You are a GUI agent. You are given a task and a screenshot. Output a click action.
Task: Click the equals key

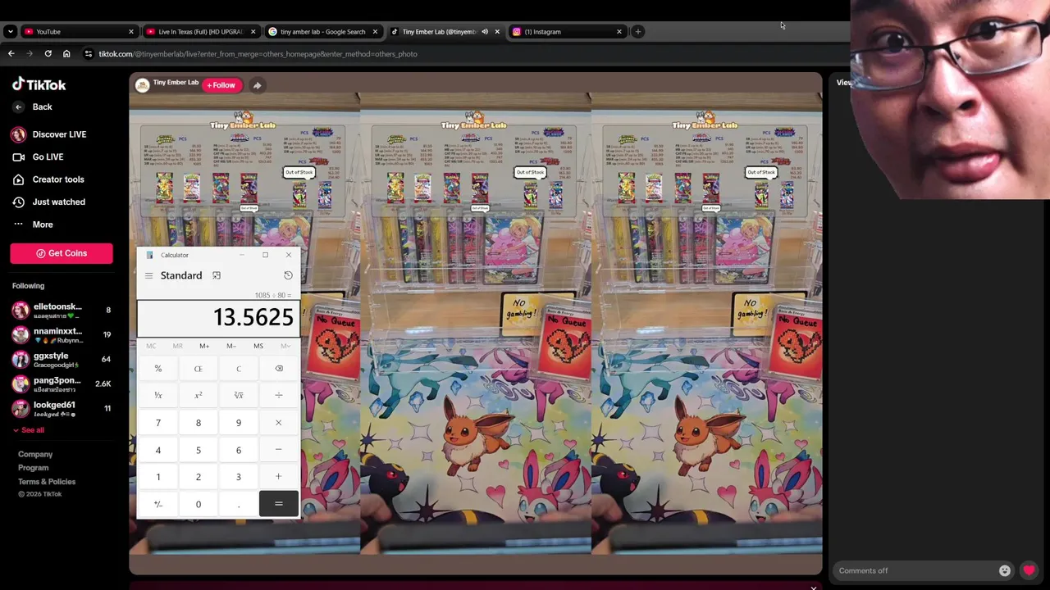279,504
